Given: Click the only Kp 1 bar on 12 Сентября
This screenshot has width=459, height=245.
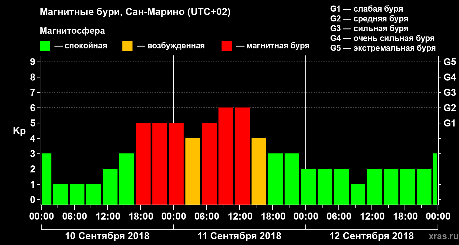Looking at the screenshot, I should click(358, 194).
